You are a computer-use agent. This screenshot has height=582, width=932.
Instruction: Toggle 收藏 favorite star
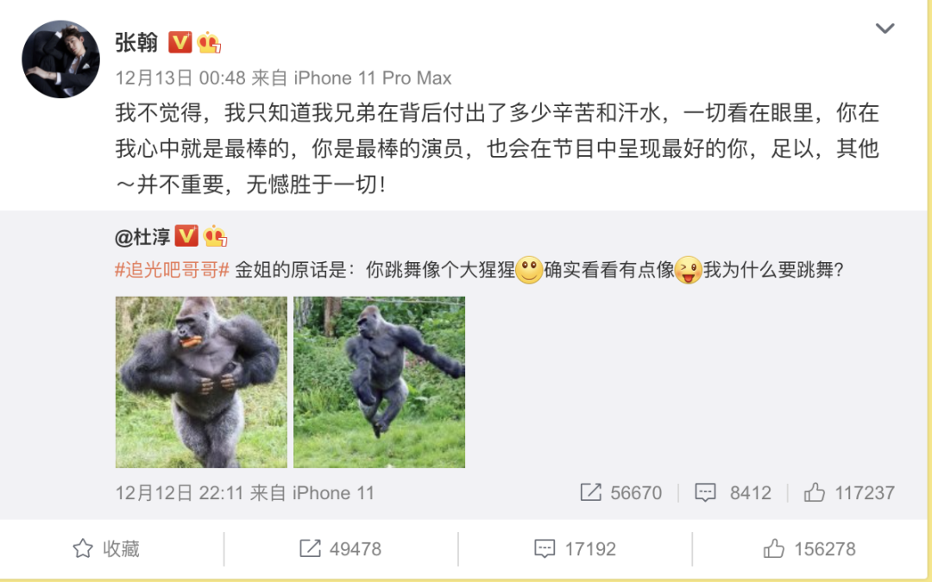[106, 548]
